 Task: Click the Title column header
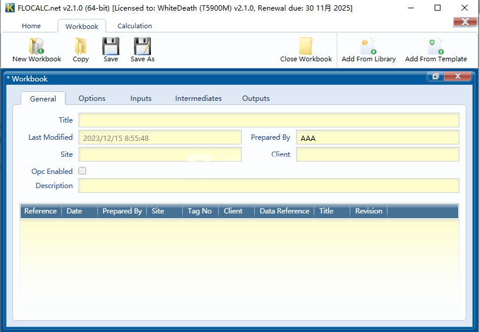tap(332, 211)
